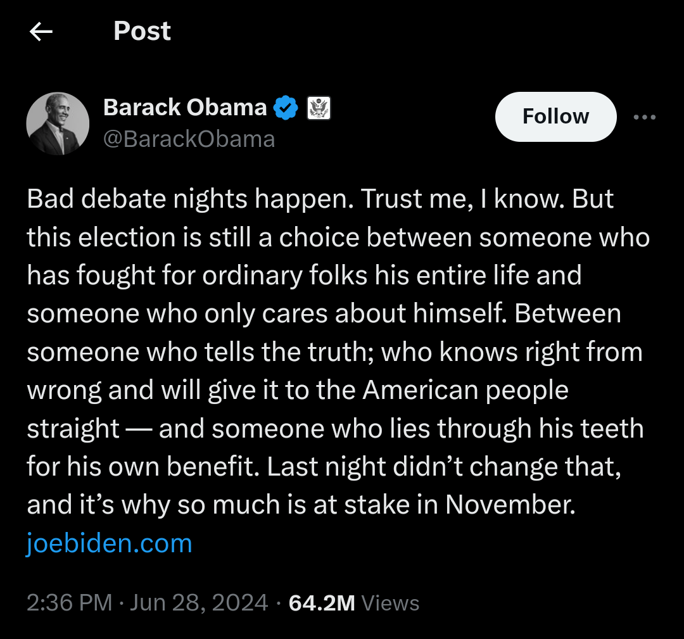Click the 64.2M view count number

322,603
